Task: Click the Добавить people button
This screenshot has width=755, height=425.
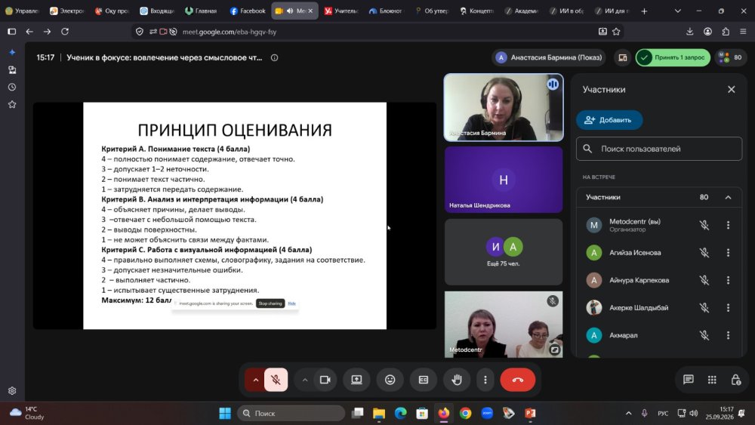Action: (609, 120)
